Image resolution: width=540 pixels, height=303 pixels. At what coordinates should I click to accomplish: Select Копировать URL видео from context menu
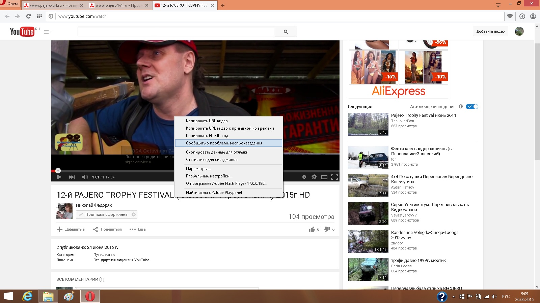tap(207, 121)
